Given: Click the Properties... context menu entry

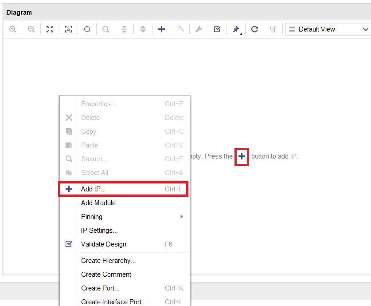Looking at the screenshot, I should (x=125, y=103).
